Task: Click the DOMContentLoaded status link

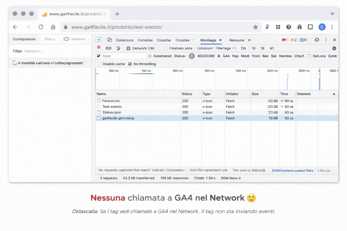Action: click(292, 170)
